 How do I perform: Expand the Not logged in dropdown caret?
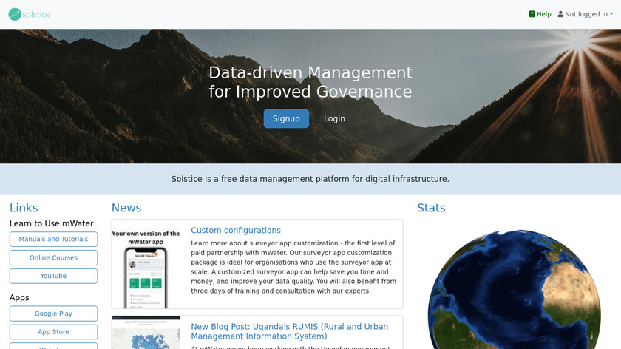pos(611,14)
